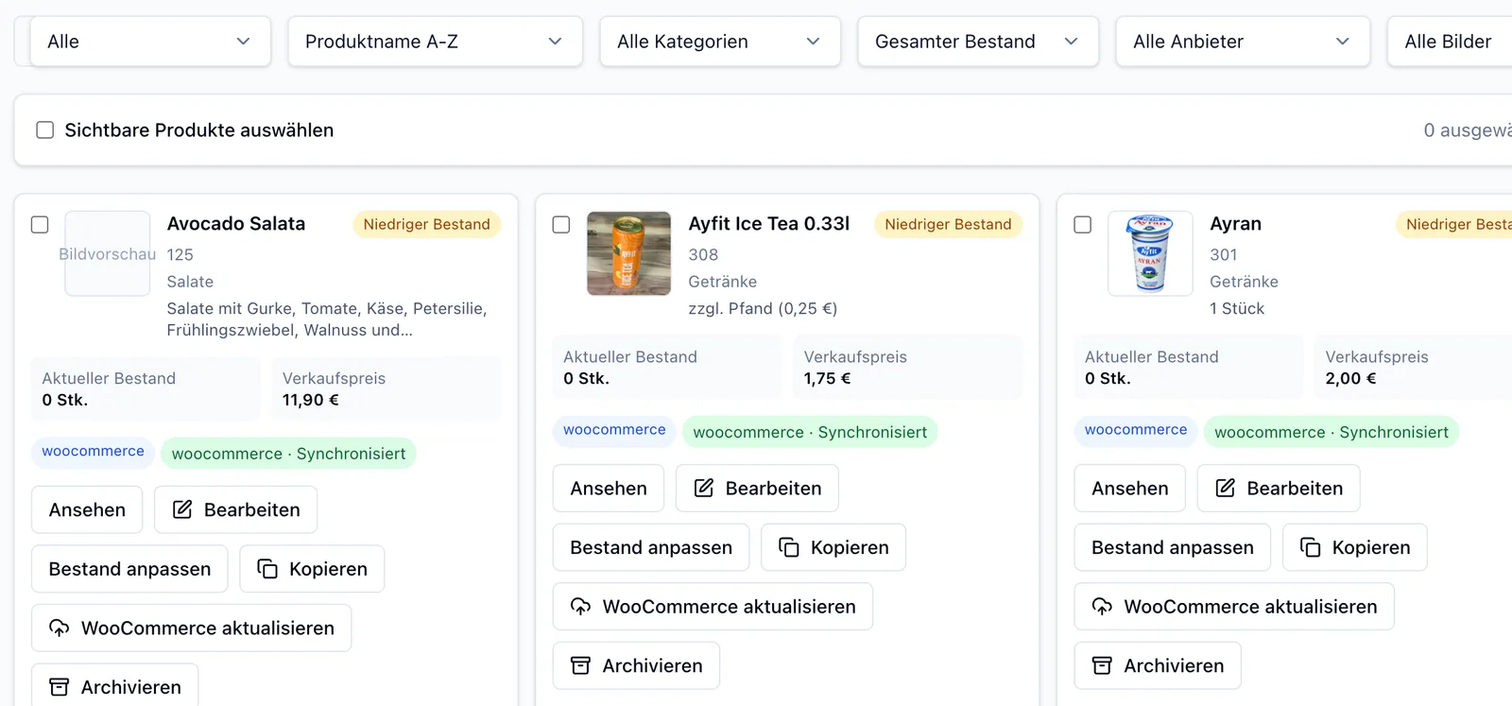Click 'Ansehen' for Avocado Salata

tap(87, 509)
